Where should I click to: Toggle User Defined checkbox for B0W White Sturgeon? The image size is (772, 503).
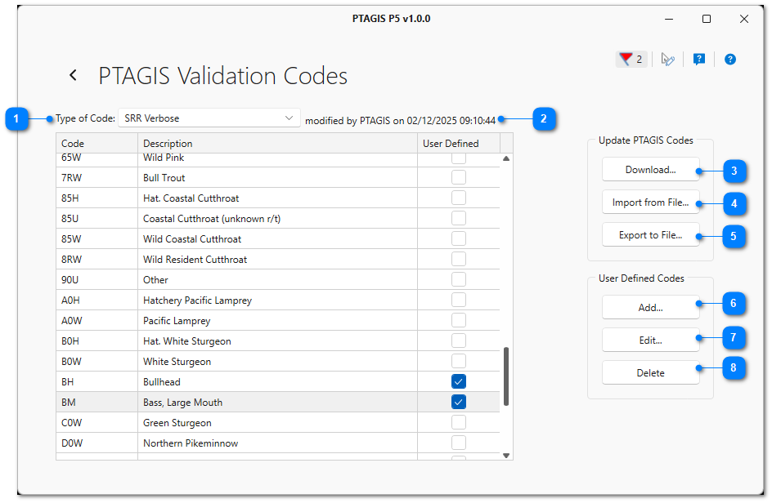(458, 361)
